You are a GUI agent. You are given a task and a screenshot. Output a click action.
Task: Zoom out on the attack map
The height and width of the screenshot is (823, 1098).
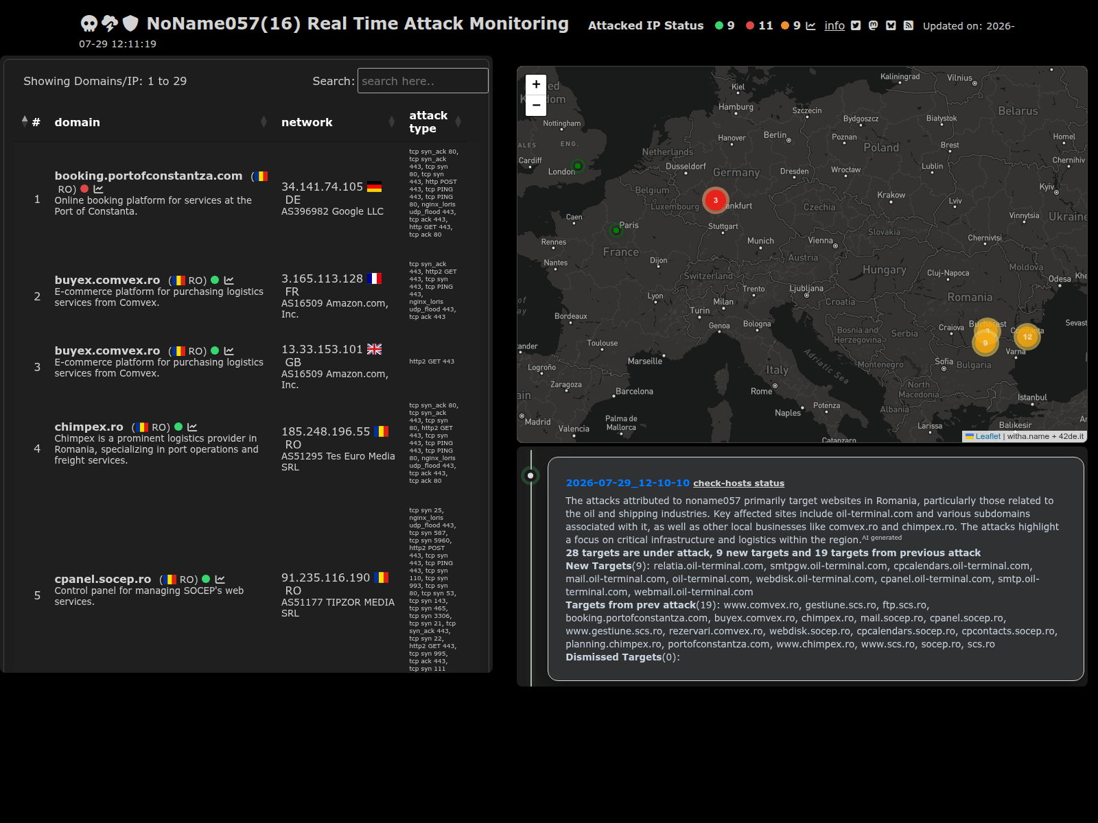pyautogui.click(x=536, y=105)
